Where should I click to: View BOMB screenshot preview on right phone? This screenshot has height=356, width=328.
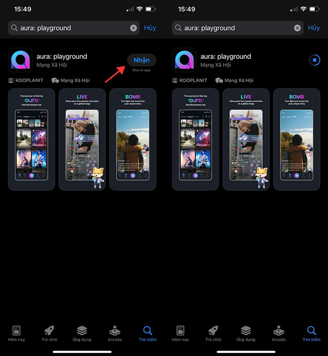point(297,139)
